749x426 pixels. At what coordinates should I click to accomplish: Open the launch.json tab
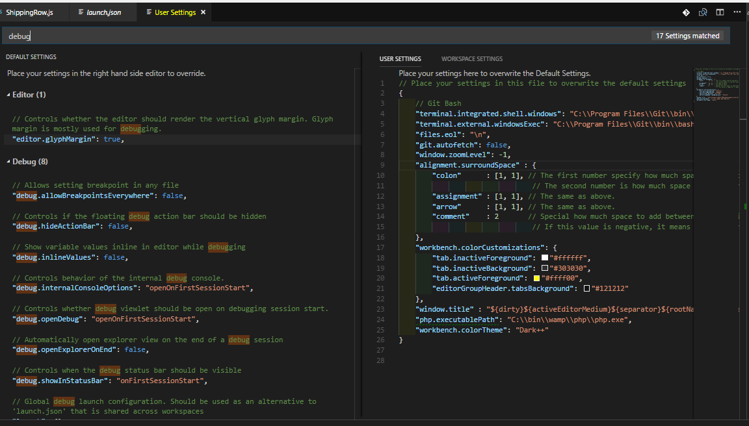(103, 12)
